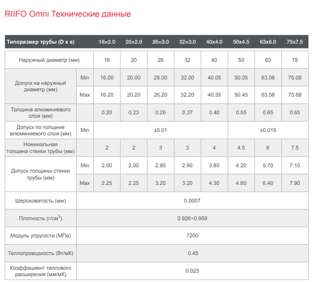Click column header '50x4.5'
This screenshot has width=327, height=282.
(241, 42)
